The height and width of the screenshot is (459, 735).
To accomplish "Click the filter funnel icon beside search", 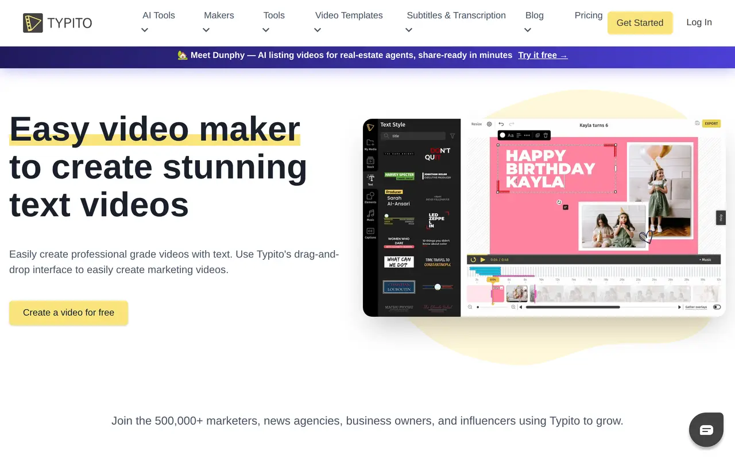I will pos(452,136).
